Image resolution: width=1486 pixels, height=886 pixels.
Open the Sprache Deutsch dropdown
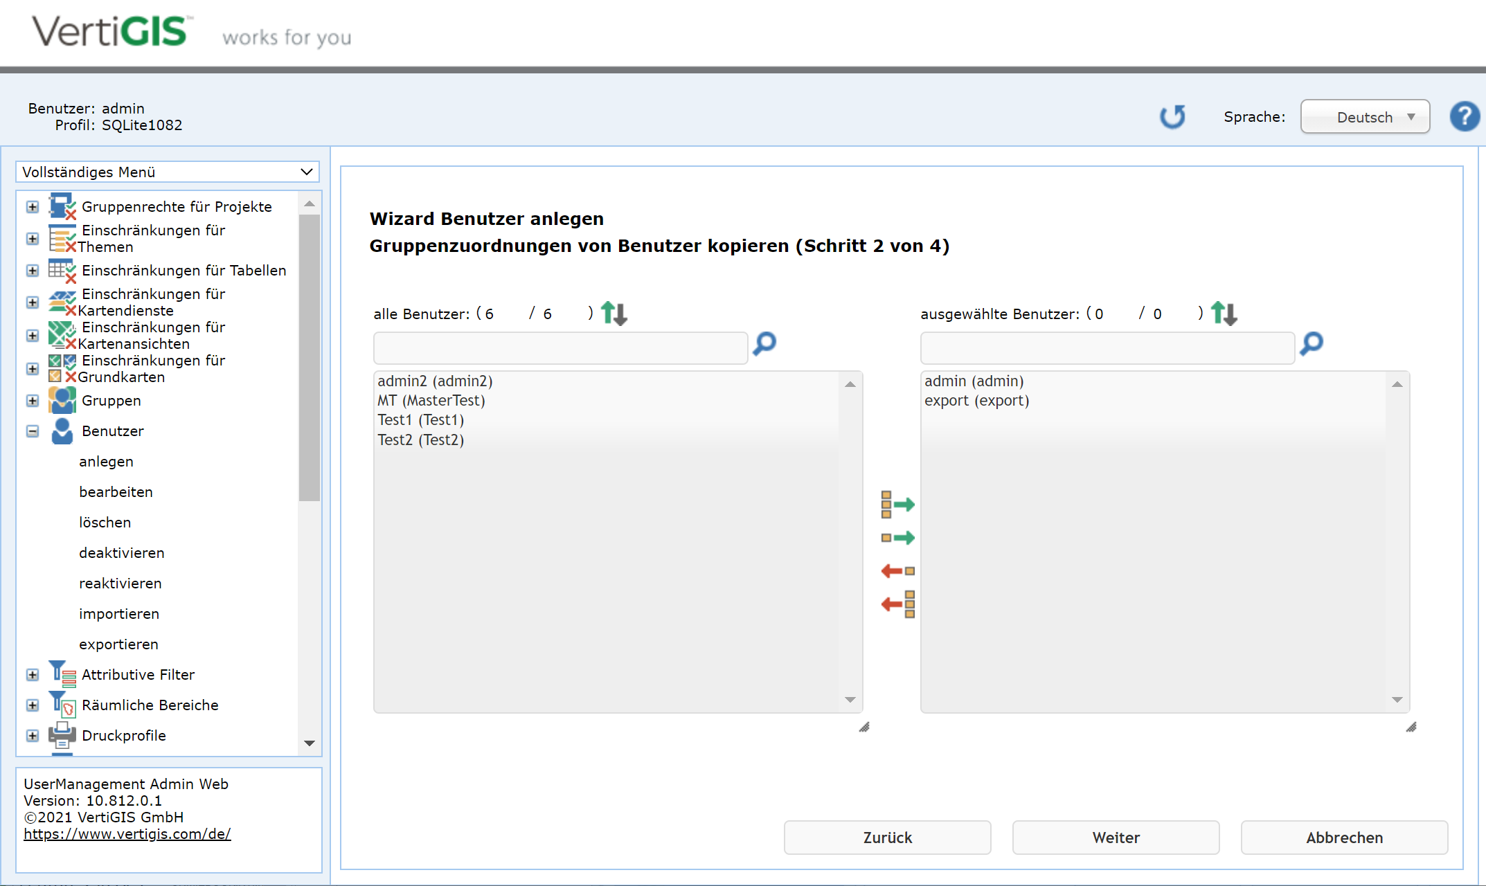[1364, 117]
